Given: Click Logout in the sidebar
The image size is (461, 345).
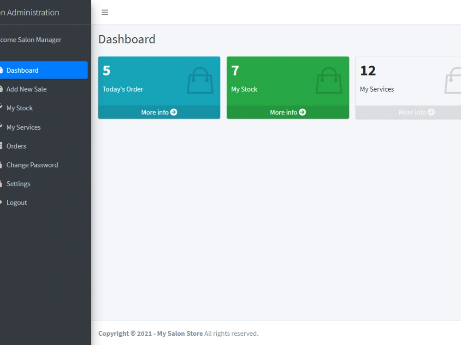Looking at the screenshot, I should [x=43, y=203].
